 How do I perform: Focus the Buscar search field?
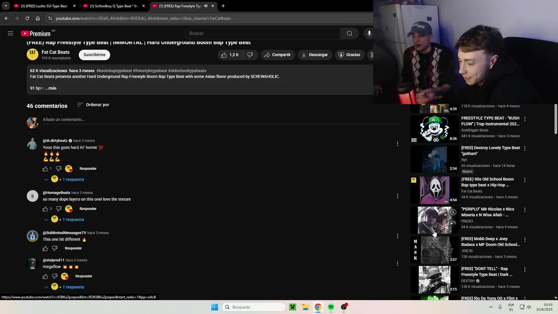click(x=263, y=34)
